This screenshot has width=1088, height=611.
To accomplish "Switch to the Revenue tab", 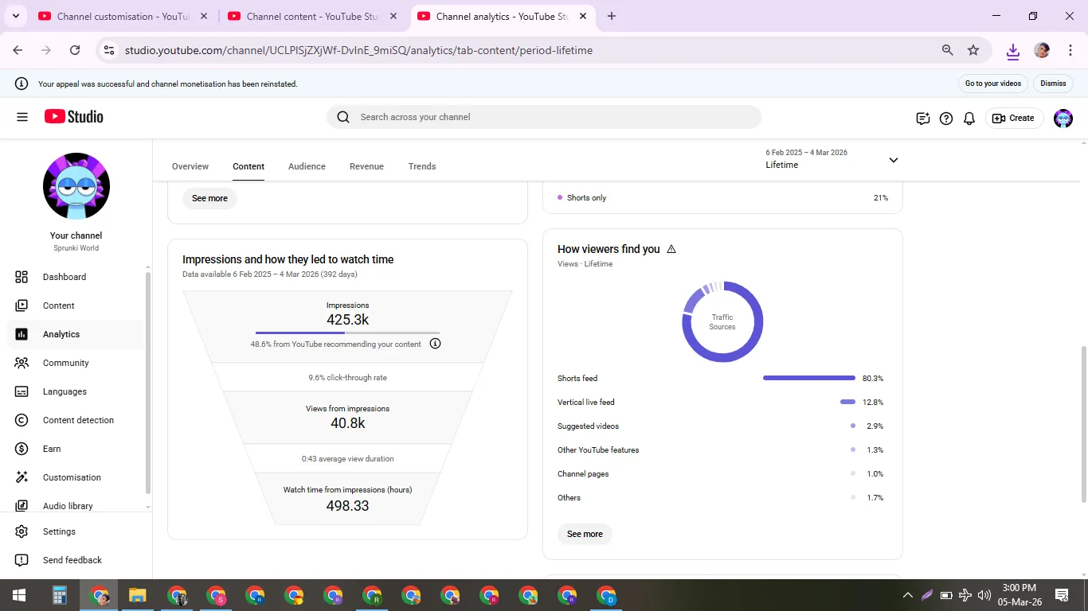I will pos(366,166).
